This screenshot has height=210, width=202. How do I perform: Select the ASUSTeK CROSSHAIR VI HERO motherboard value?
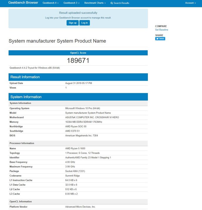pos(92,118)
